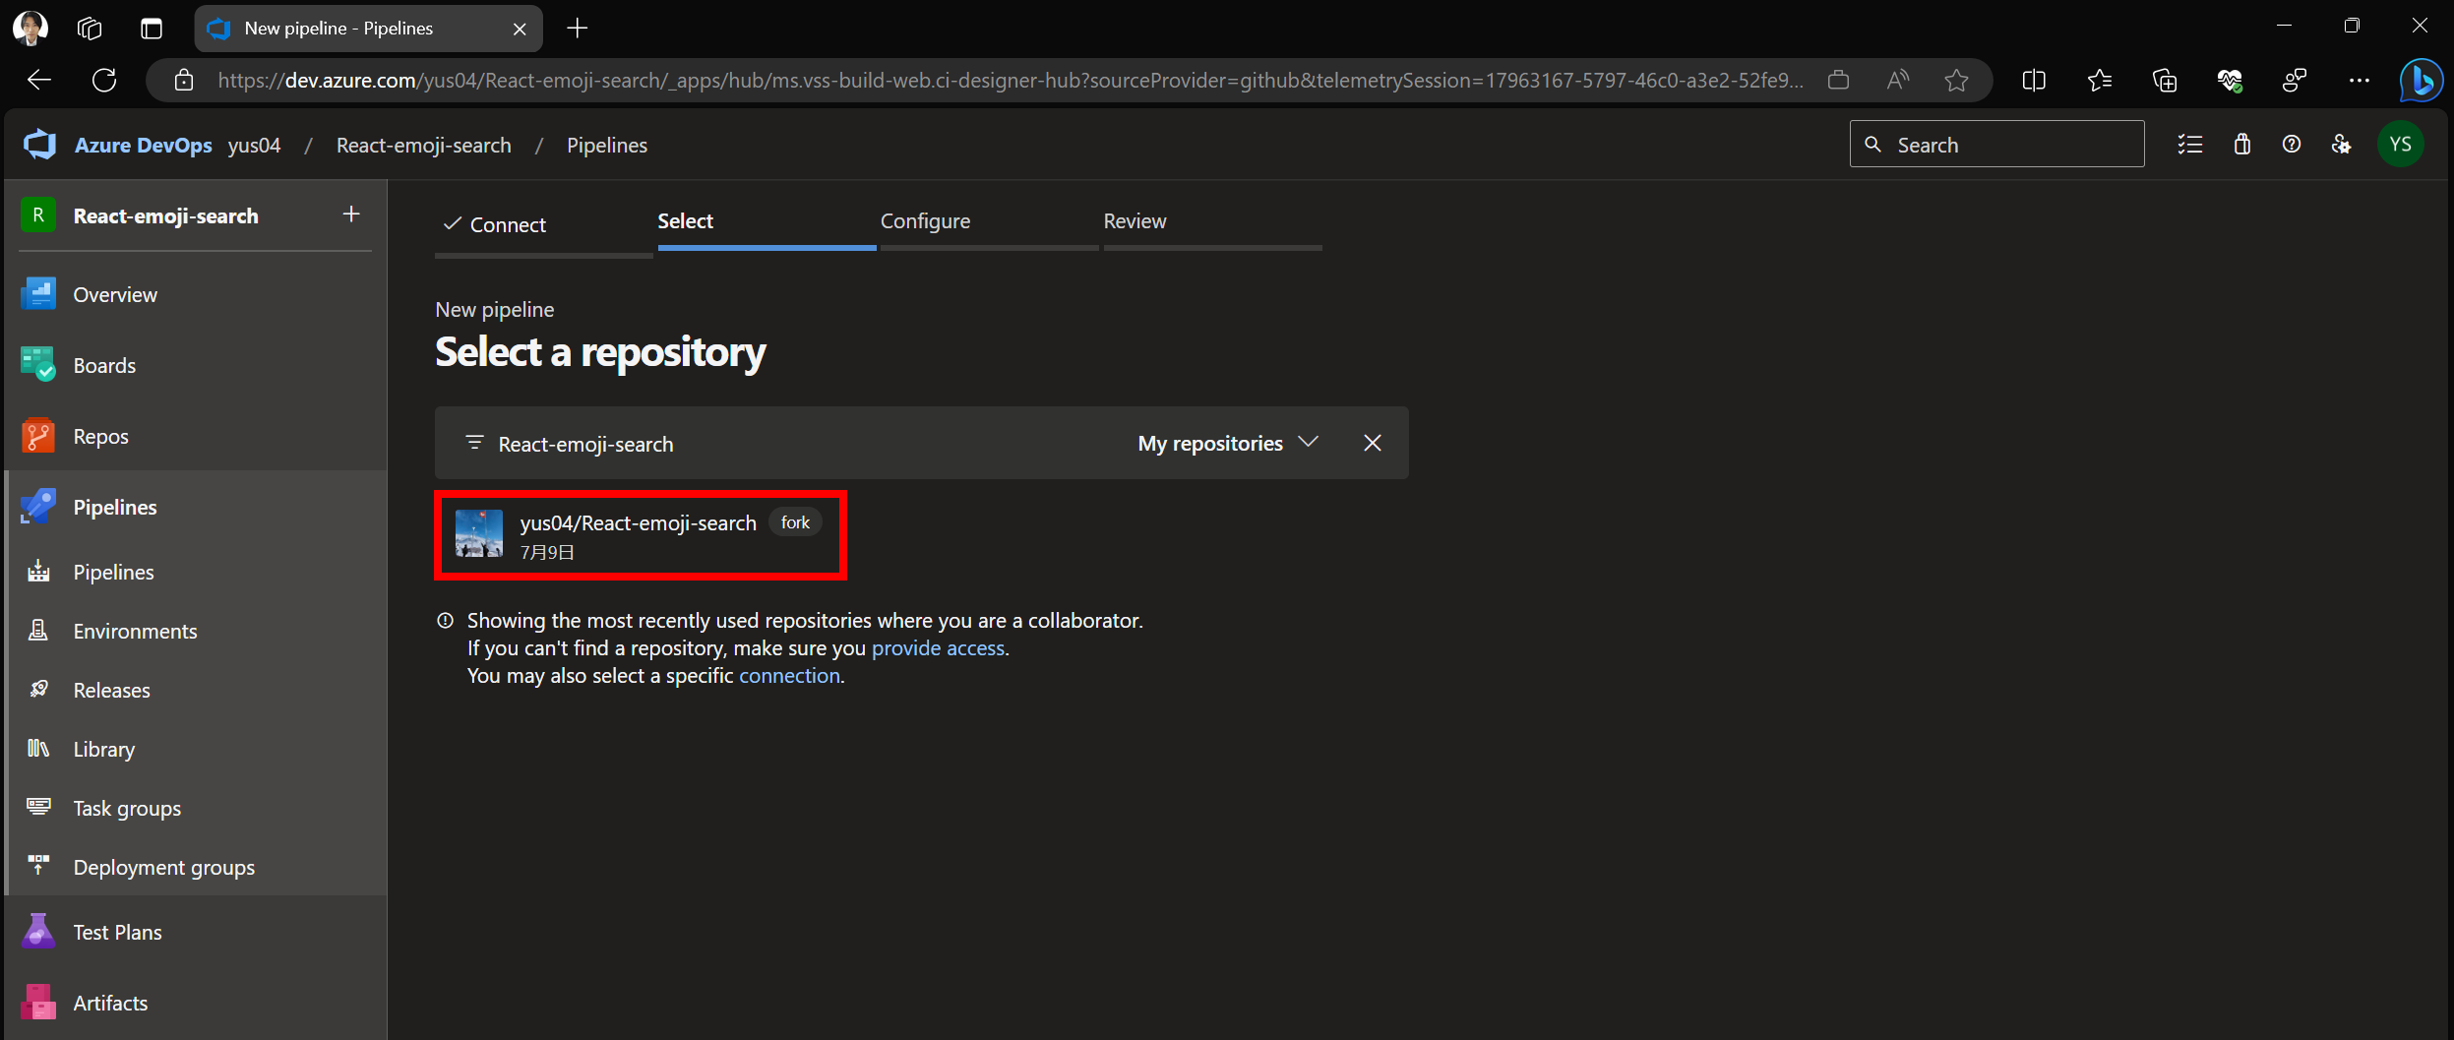Viewport: 2454px width, 1040px height.
Task: Open the Task groups icon
Action: pos(38,808)
